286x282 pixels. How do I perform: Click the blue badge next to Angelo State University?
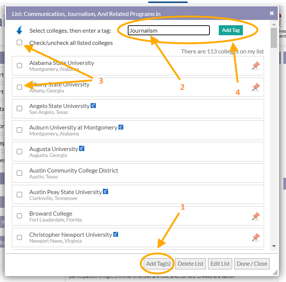click(93, 106)
